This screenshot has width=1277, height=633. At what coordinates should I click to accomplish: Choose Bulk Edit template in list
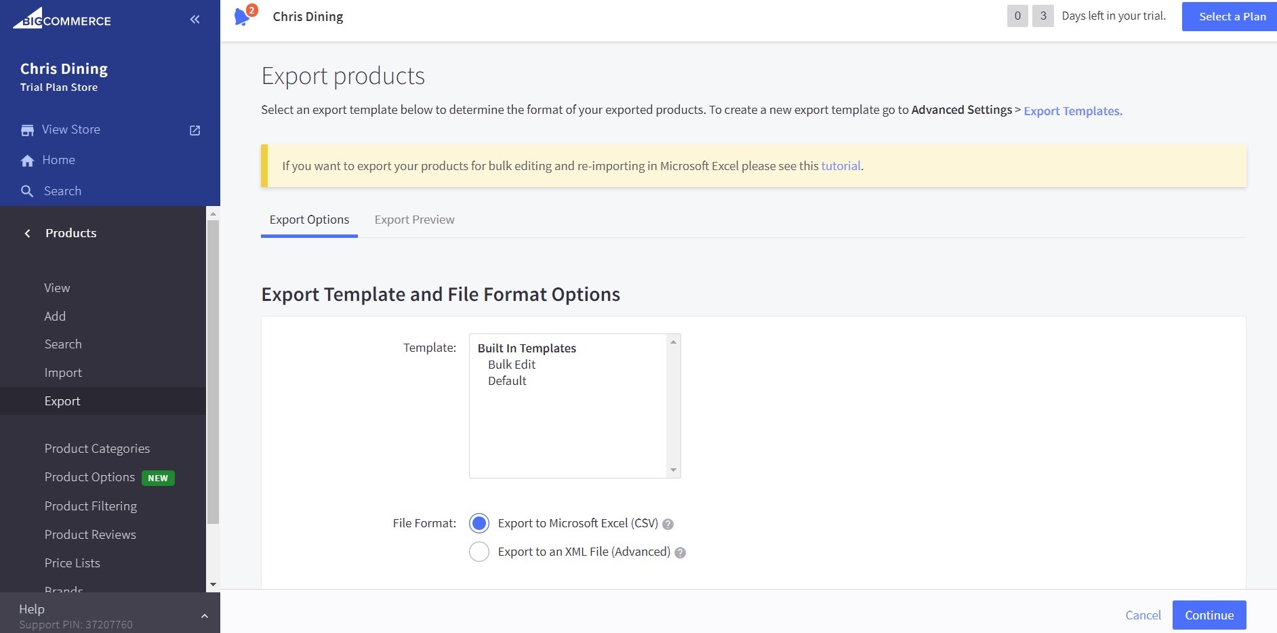[512, 365]
